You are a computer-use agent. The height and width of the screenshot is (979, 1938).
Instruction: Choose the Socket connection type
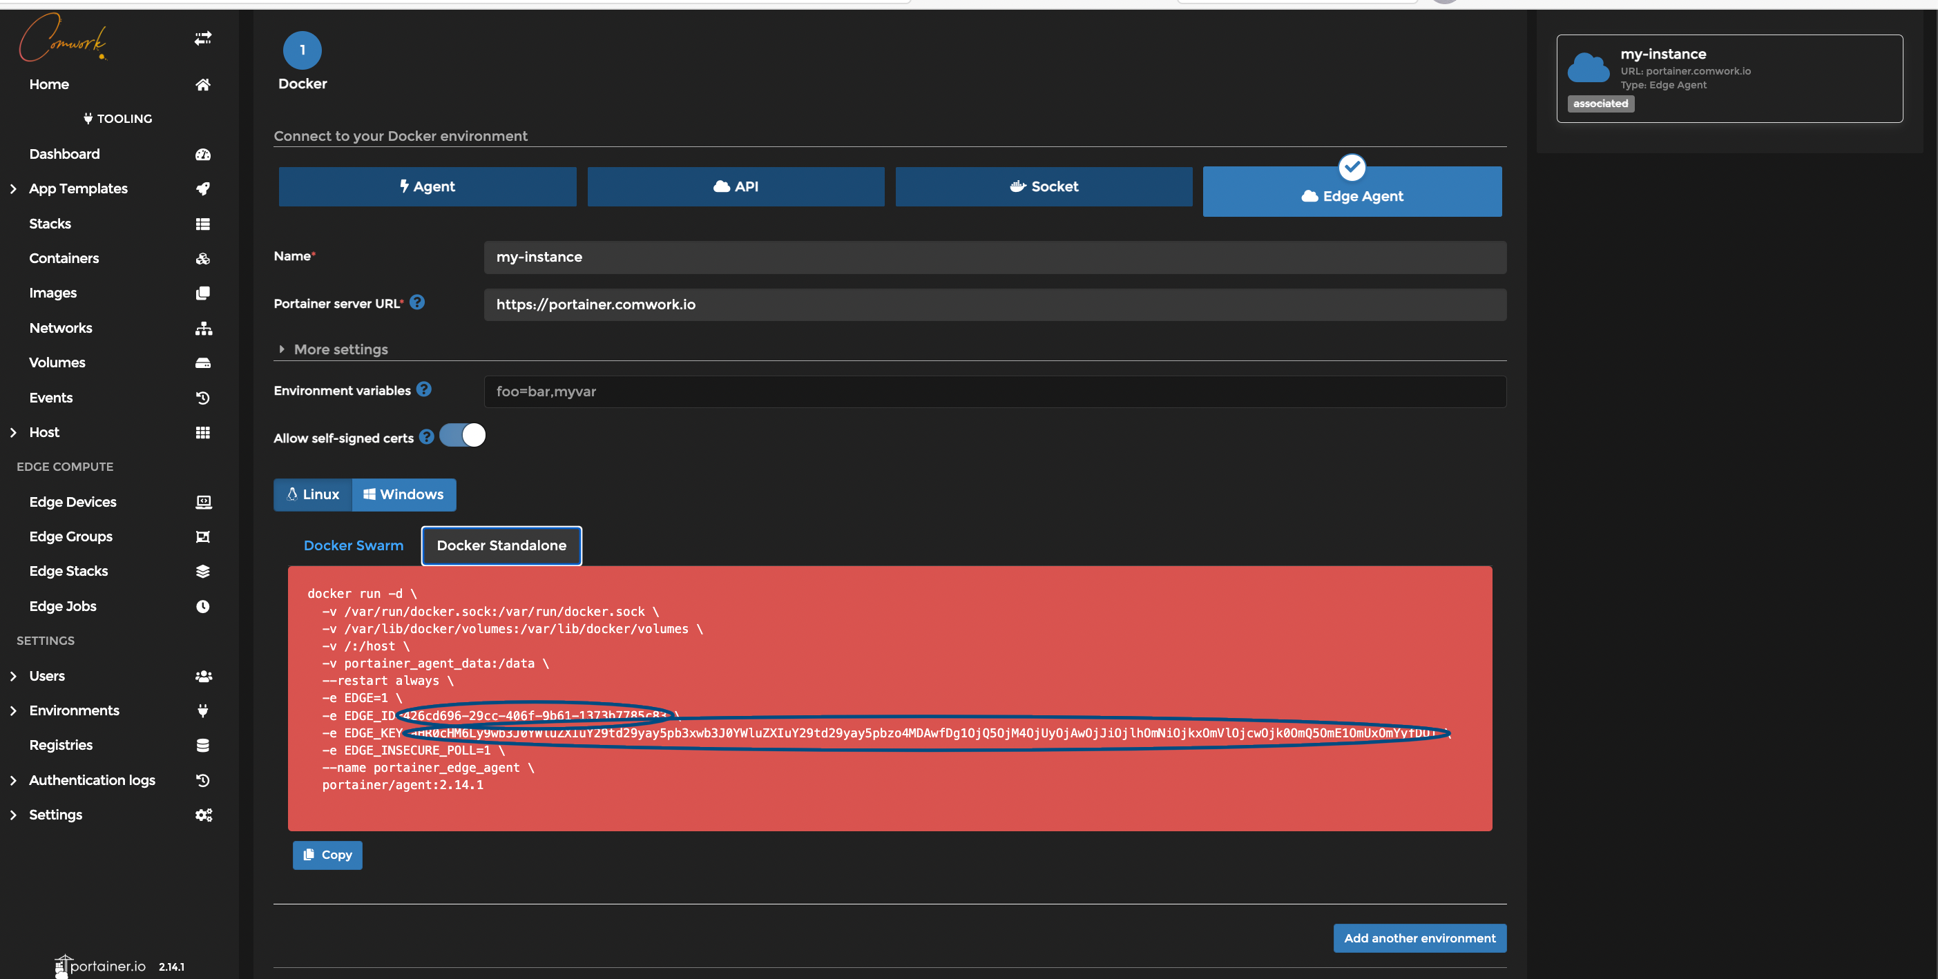pos(1044,186)
